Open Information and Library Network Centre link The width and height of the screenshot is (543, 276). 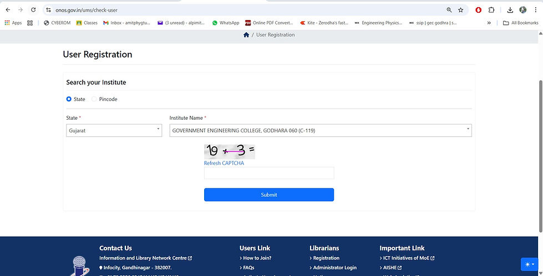click(x=145, y=258)
